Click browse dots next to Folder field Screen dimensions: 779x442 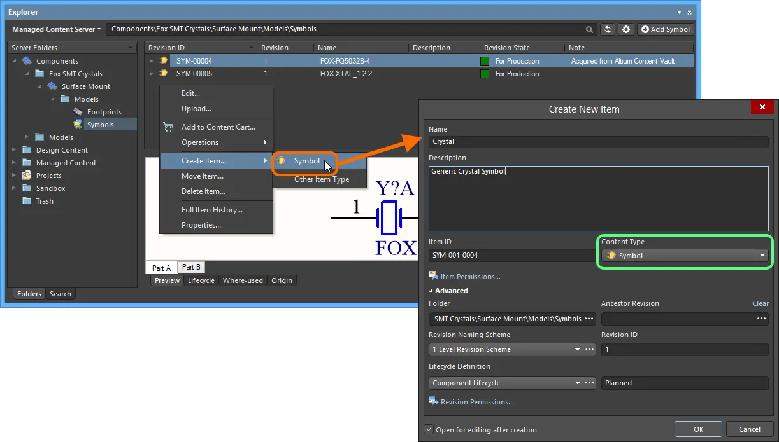(589, 319)
